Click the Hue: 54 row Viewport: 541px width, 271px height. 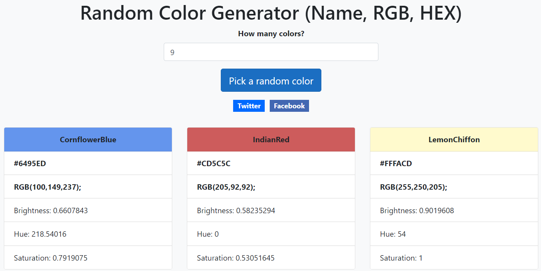[x=454, y=234]
